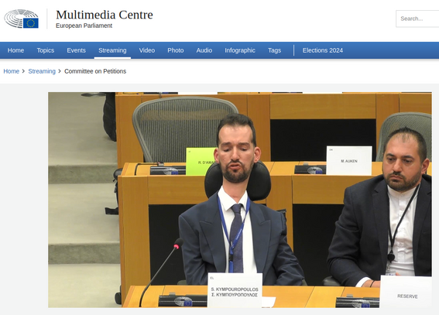The image size is (439, 315).
Task: Click the Committee on Petitions video stream
Action: click(240, 200)
